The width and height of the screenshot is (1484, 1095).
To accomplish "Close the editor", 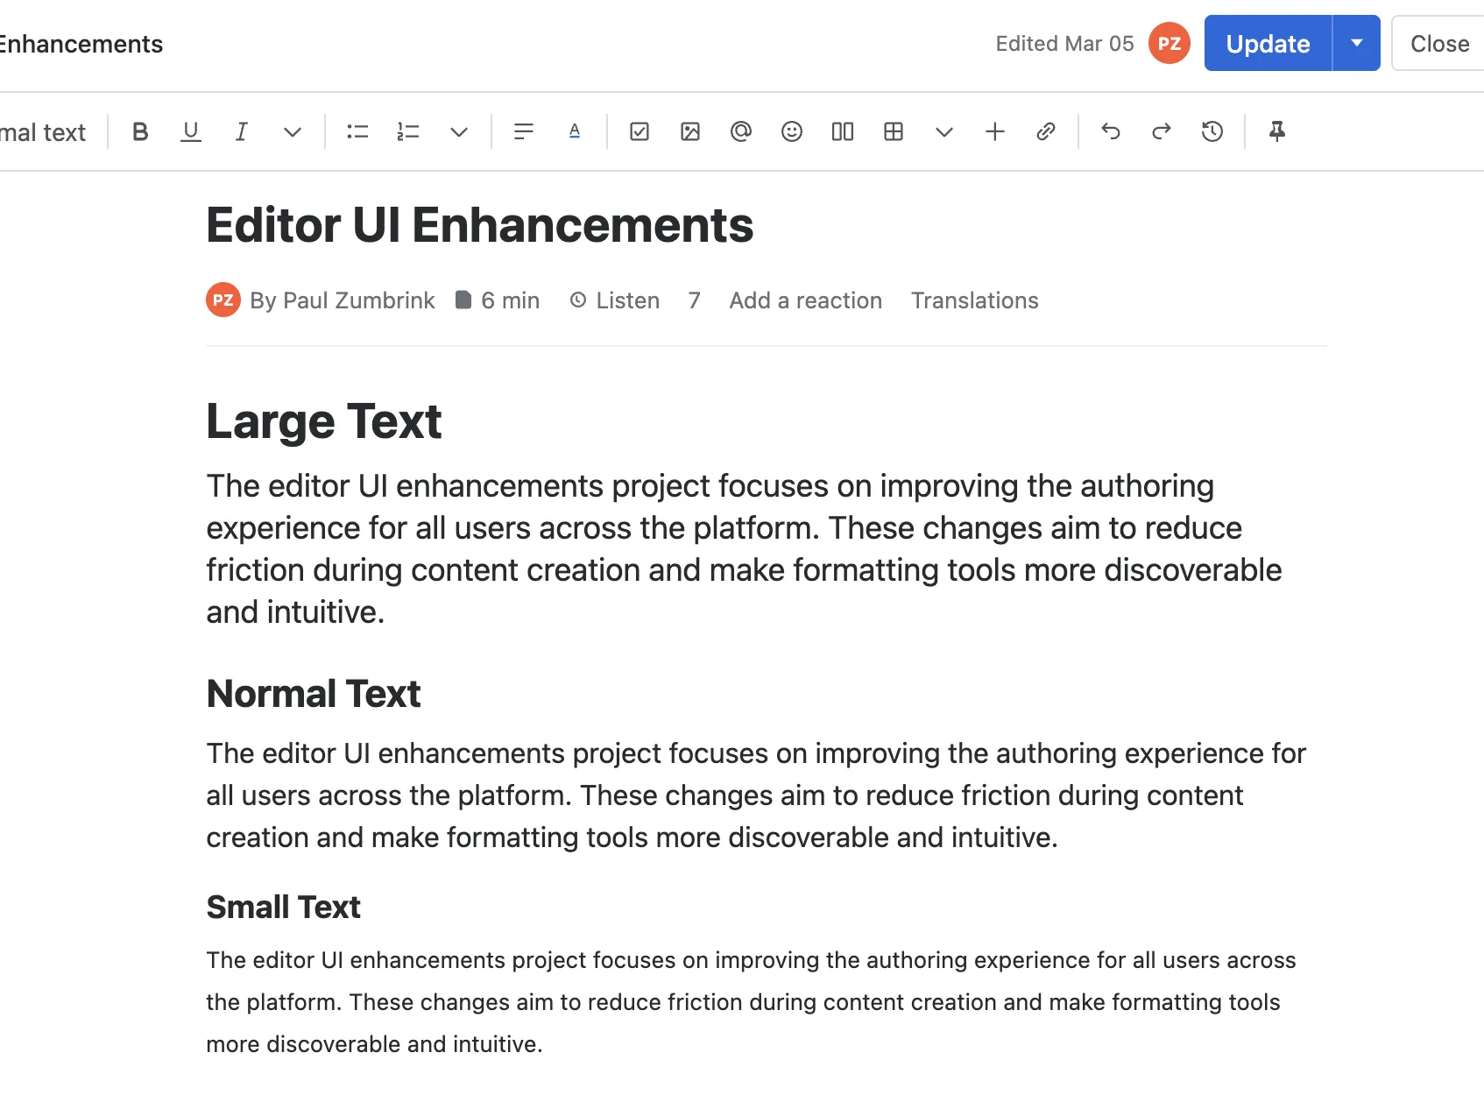I will pyautogui.click(x=1439, y=44).
